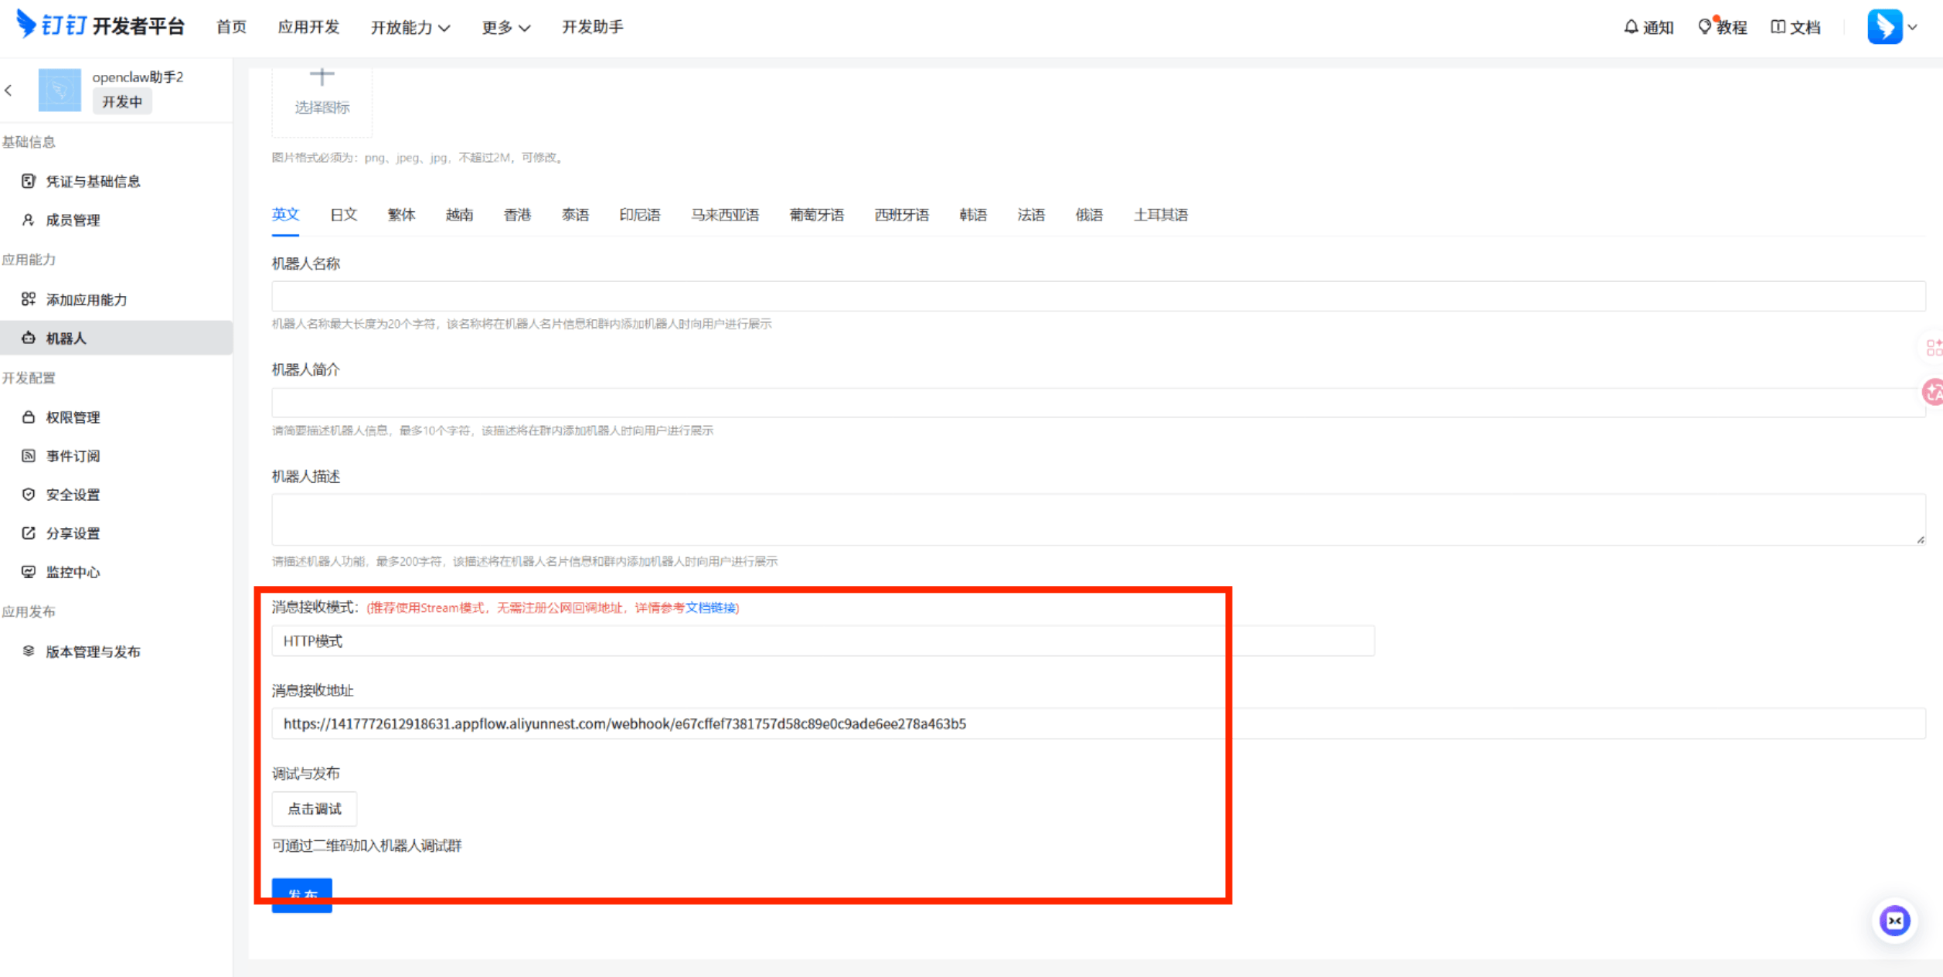Open 事件订阅 in the sidebar
This screenshot has height=977, width=1943.
pyautogui.click(x=73, y=456)
